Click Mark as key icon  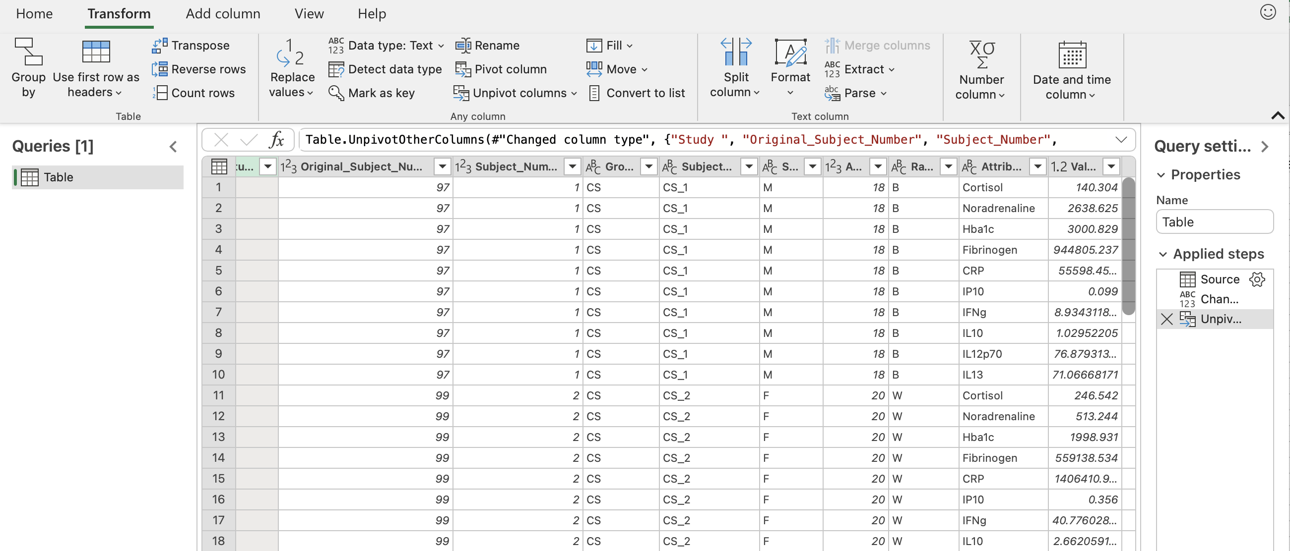(336, 93)
